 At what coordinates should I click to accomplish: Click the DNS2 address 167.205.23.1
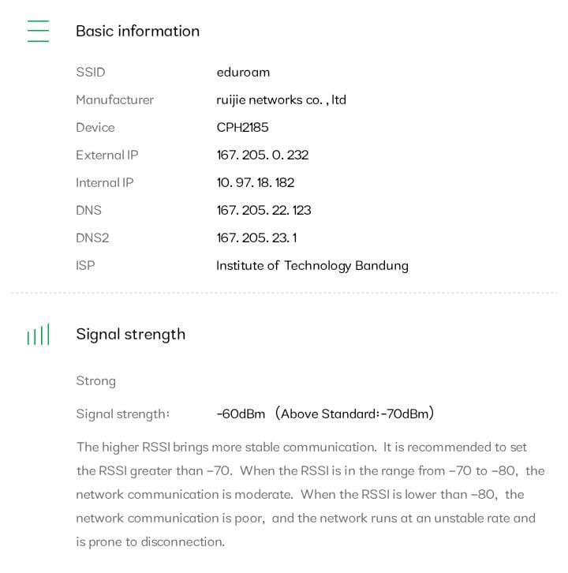256,238
